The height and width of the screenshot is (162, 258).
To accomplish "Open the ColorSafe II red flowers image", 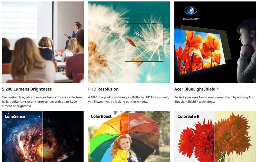I will [x=215, y=137].
